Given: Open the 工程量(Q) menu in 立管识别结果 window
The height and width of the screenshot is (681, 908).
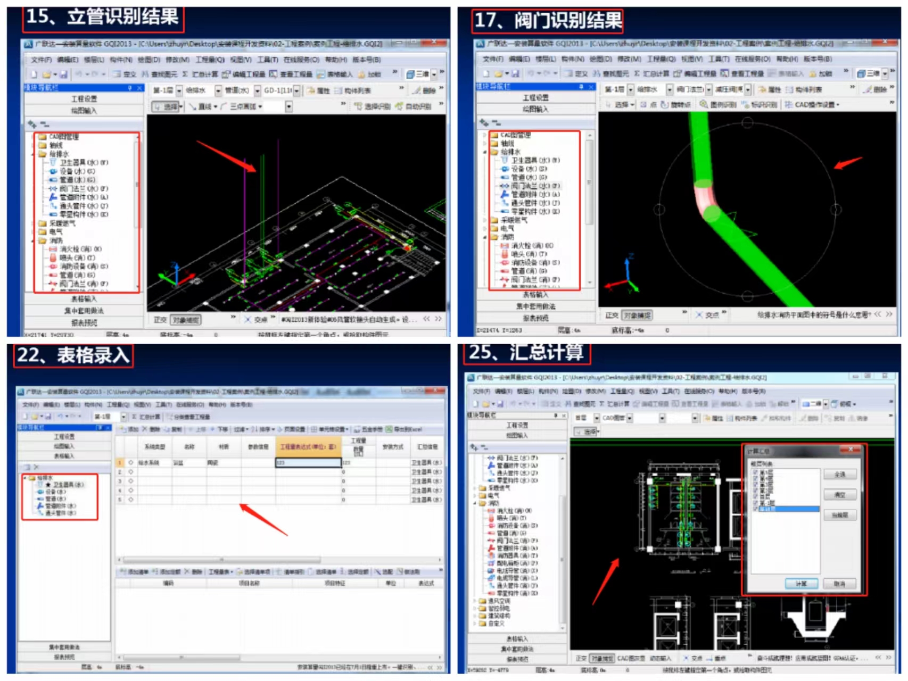Looking at the screenshot, I should point(210,60).
